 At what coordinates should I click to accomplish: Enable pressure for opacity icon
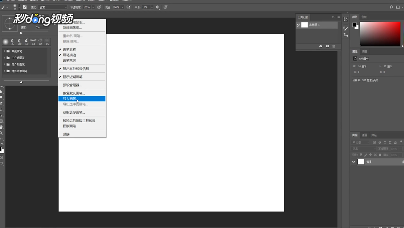click(x=99, y=7)
